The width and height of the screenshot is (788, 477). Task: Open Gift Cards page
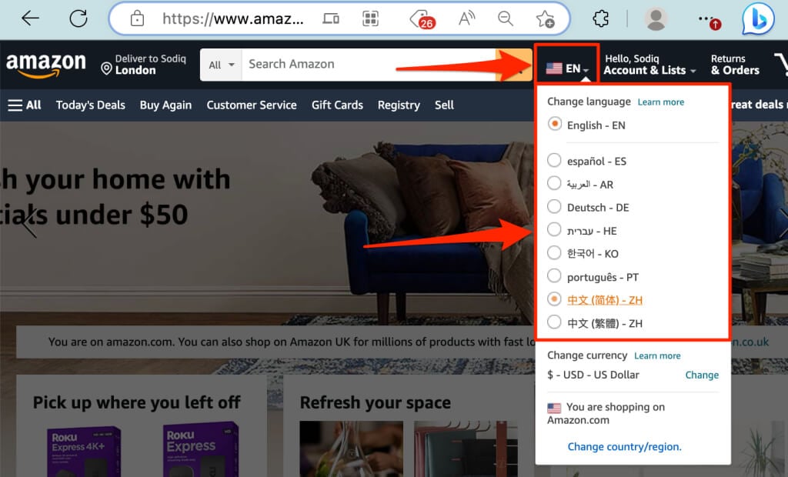337,105
